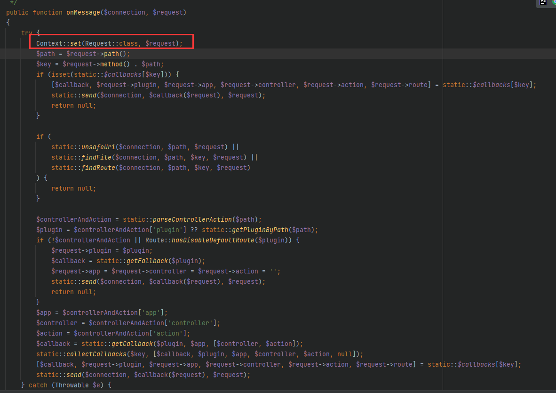The image size is (556, 393).
Task: Click the findFile method call
Action: pos(96,157)
